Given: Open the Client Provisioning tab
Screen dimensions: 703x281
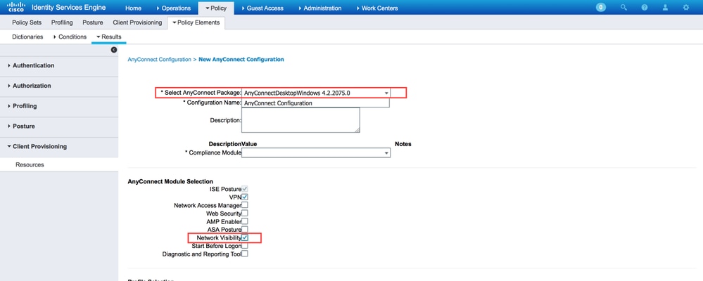Looking at the screenshot, I should 137,22.
